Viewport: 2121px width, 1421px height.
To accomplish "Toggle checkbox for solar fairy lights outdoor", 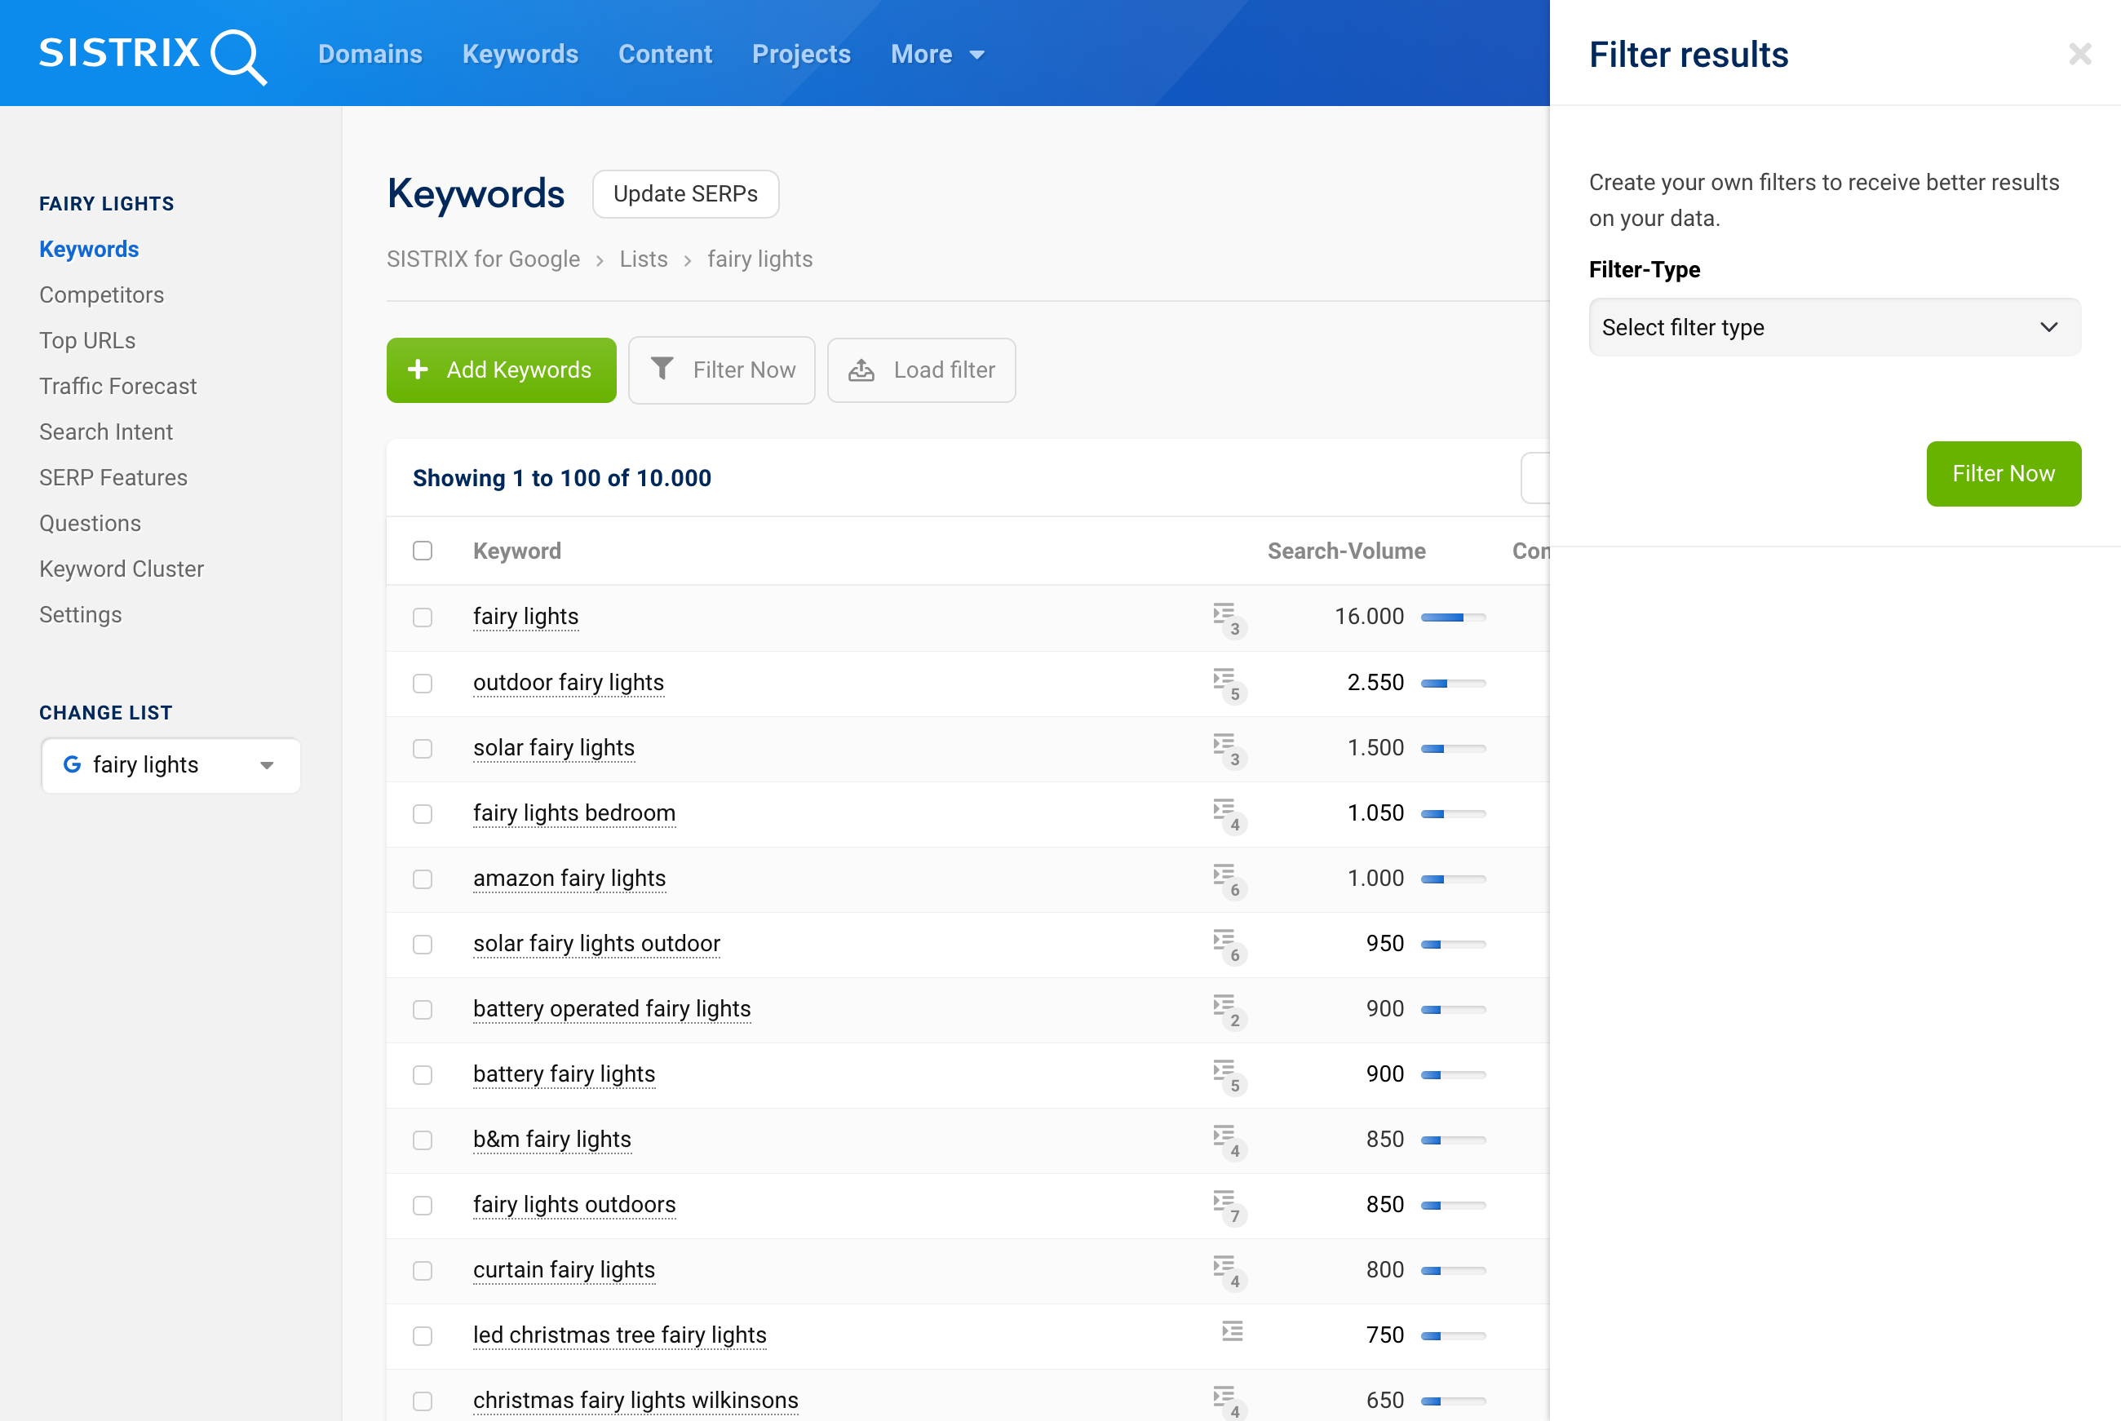I will [x=422, y=942].
